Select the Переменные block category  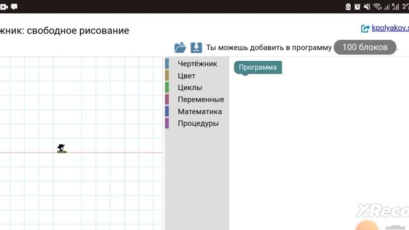[x=197, y=100]
